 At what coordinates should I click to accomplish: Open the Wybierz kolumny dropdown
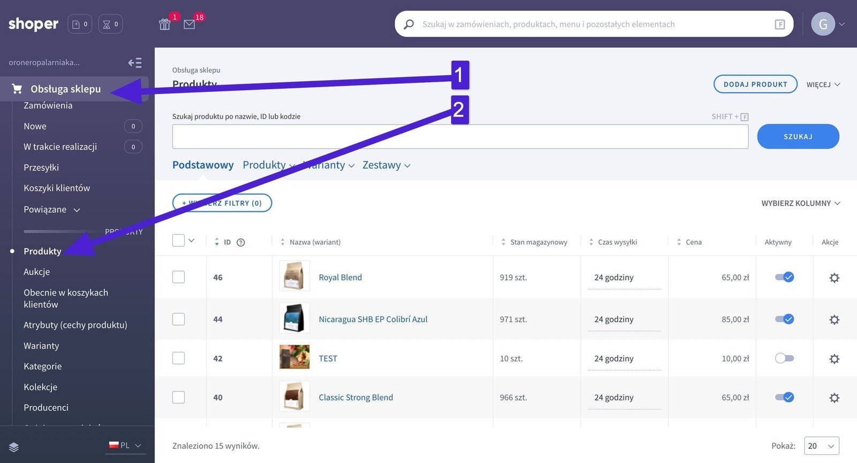click(800, 203)
